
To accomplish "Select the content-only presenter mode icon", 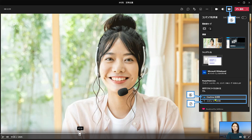I will click(x=204, y=29).
